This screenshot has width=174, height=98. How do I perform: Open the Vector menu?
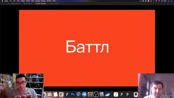(x=28, y=1)
